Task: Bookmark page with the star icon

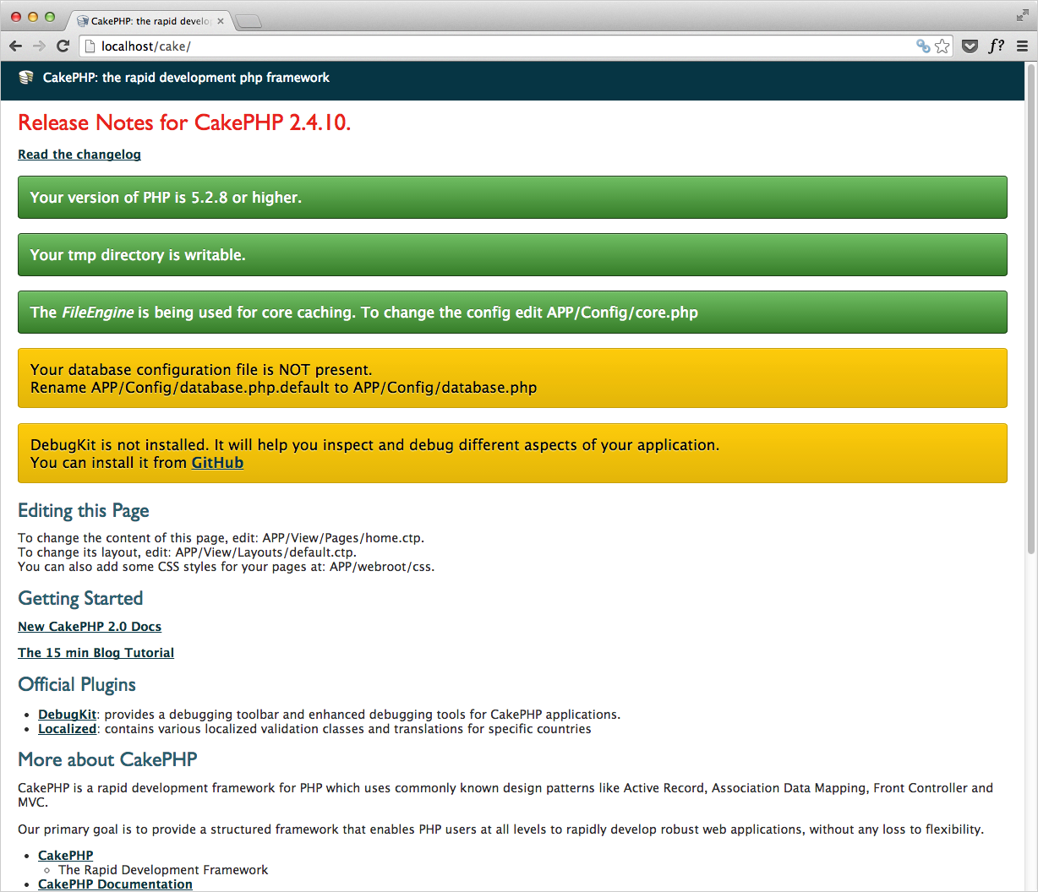Action: (942, 46)
